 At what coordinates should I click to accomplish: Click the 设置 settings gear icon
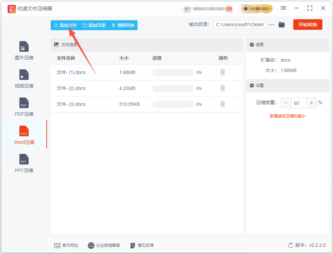(x=252, y=86)
